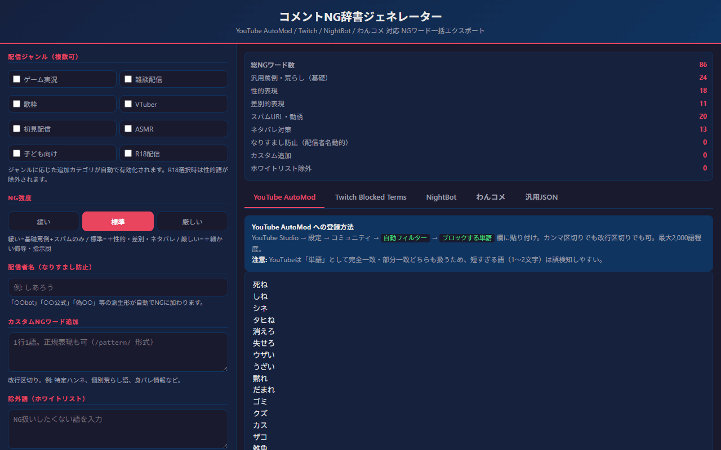Click the word ウザい in output
This screenshot has height=450, width=721.
(264, 355)
